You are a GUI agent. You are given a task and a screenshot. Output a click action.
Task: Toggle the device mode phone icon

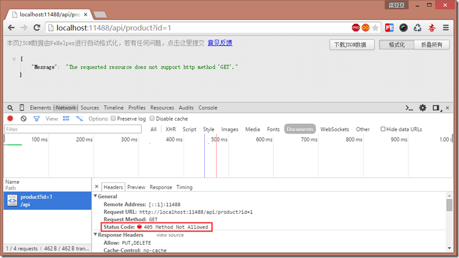(x=22, y=108)
